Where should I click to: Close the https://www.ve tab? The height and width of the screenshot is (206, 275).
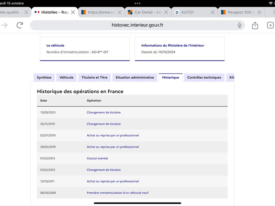click(x=119, y=12)
